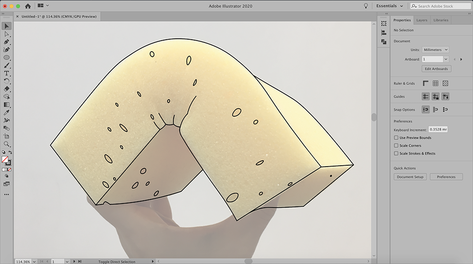Expand the Essentials workspace switcher

(389, 6)
